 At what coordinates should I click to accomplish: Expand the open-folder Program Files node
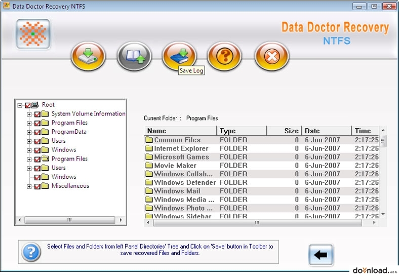tap(29, 160)
